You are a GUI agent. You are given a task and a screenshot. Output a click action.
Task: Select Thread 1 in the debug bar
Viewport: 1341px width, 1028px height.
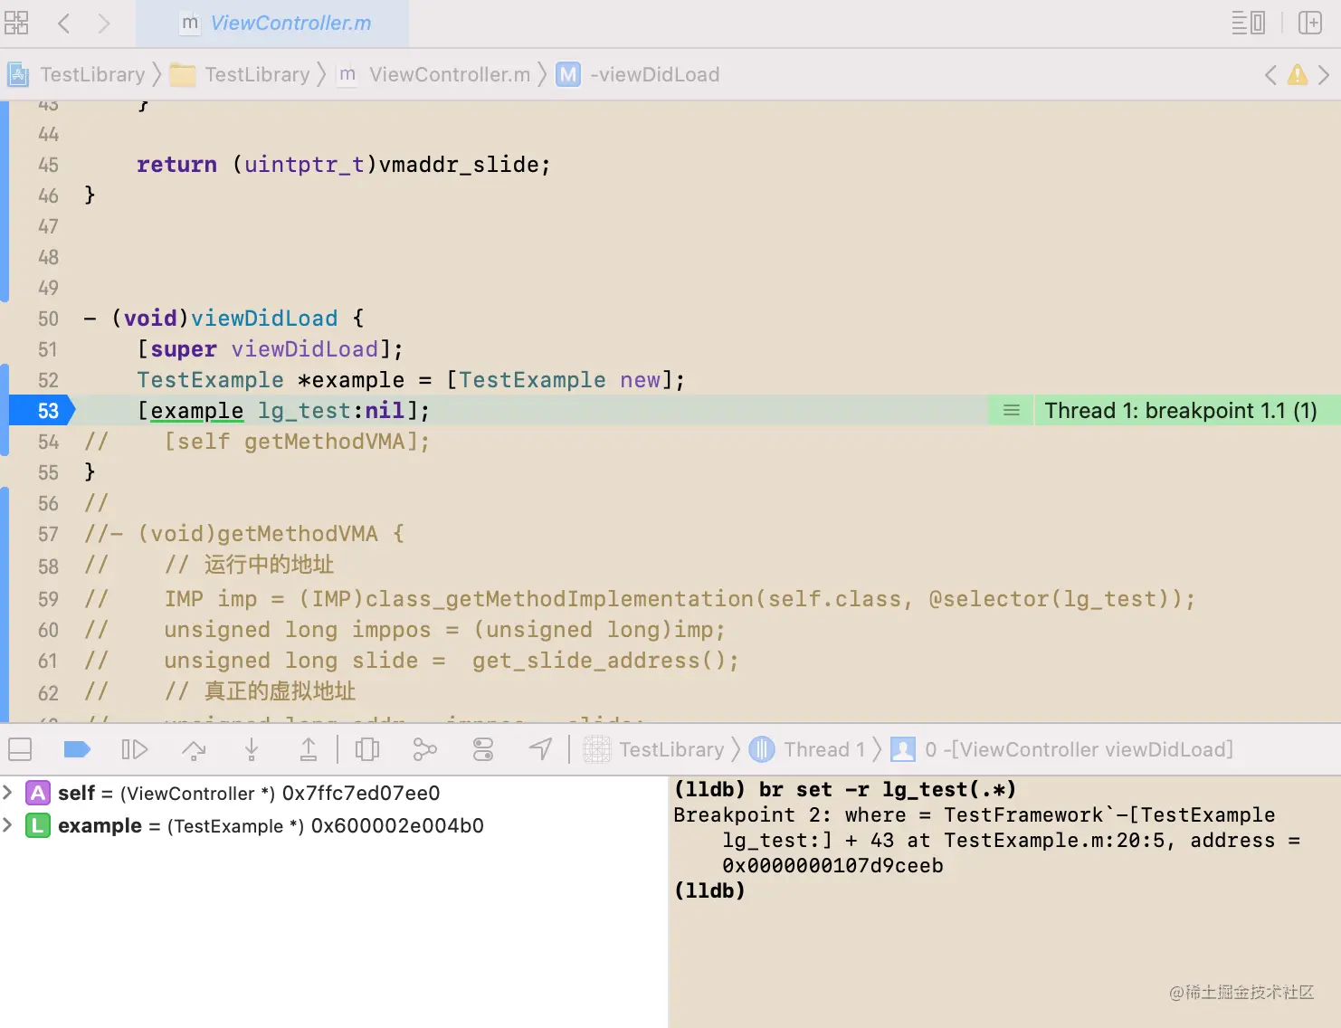(807, 749)
